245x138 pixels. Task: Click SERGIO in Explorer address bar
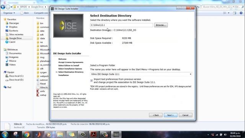click(x=23, y=7)
